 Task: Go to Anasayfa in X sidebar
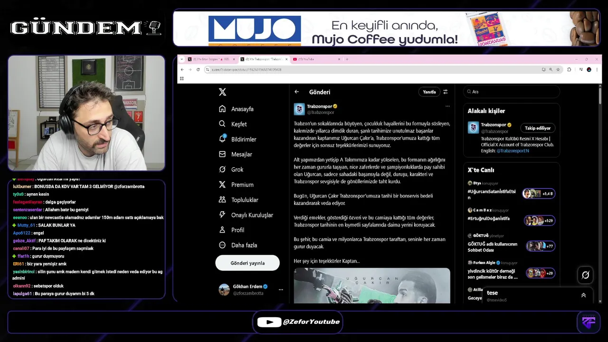pyautogui.click(x=236, y=109)
